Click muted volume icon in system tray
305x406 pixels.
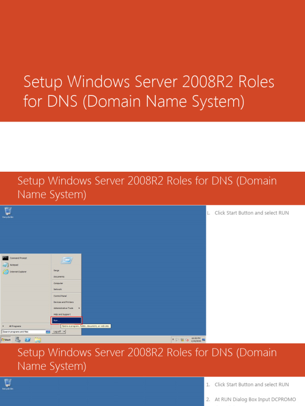point(187,340)
